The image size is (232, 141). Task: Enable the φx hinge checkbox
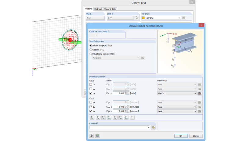coord(91,102)
